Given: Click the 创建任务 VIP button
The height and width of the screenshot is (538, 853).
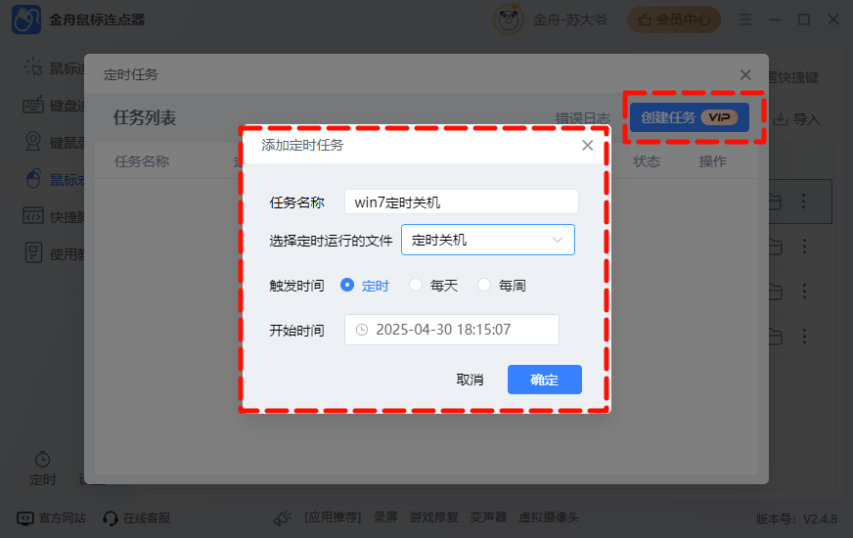Looking at the screenshot, I should (690, 117).
